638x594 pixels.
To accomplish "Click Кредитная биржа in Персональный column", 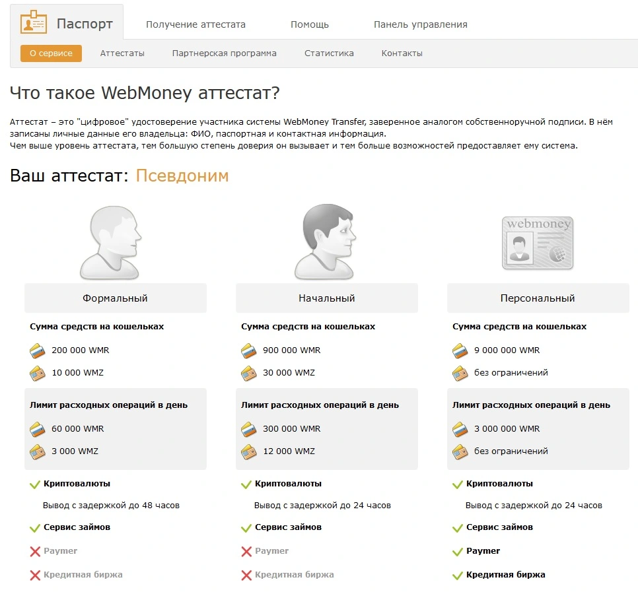I will click(x=506, y=574).
